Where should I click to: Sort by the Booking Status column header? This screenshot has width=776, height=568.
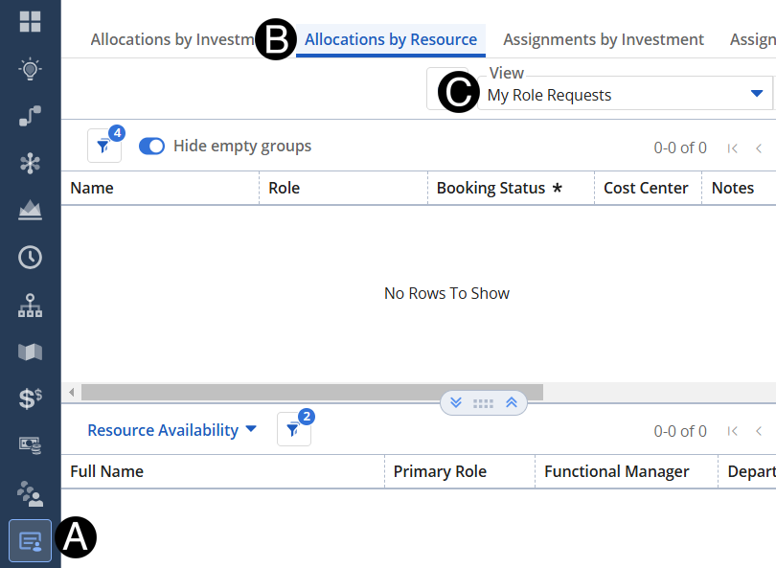(x=491, y=188)
